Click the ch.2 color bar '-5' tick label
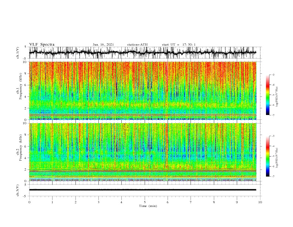 point(273,156)
